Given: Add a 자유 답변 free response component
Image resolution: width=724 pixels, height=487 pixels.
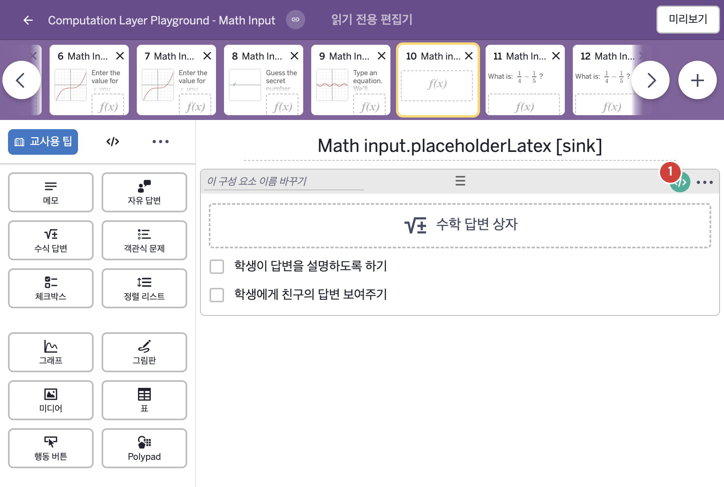Looking at the screenshot, I should point(144,192).
